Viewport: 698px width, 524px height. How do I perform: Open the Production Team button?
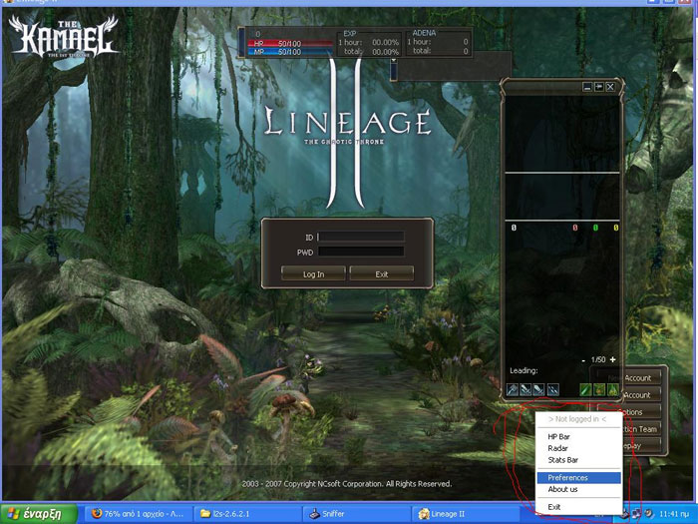point(641,429)
